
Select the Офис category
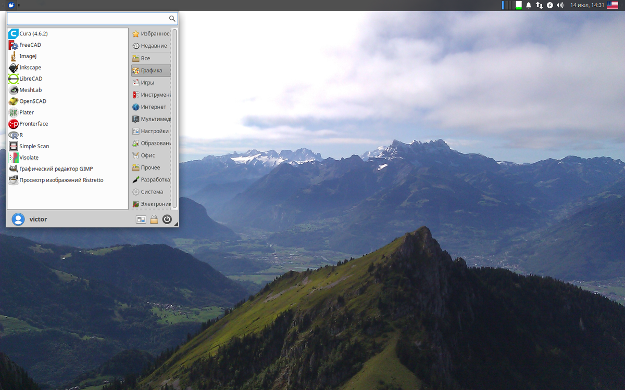click(x=151, y=155)
